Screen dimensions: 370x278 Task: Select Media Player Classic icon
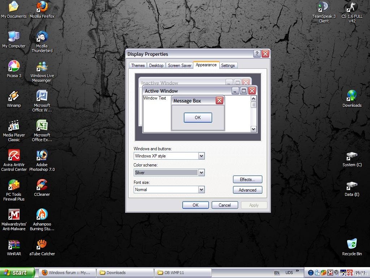tap(14, 131)
